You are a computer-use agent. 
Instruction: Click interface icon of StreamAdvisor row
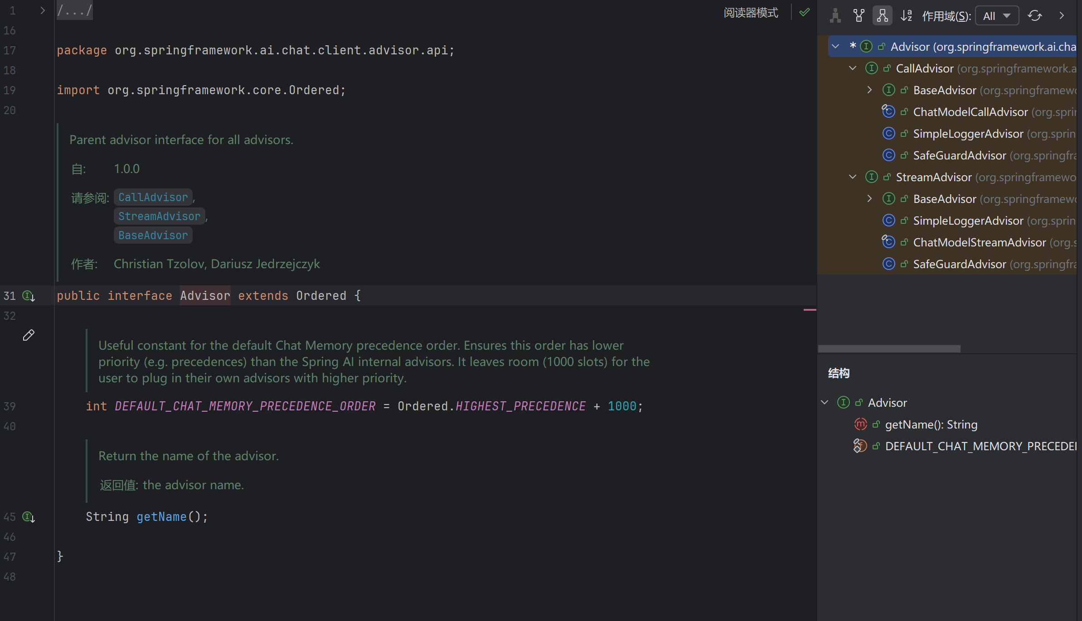coord(871,177)
